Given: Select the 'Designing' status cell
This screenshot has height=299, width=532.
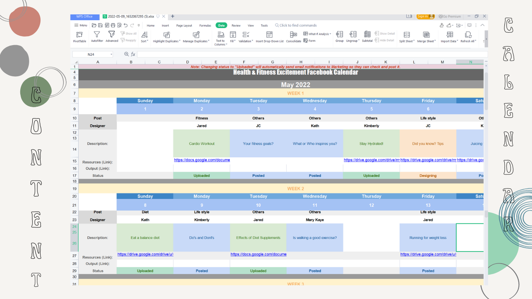Looking at the screenshot, I should coord(428,176).
